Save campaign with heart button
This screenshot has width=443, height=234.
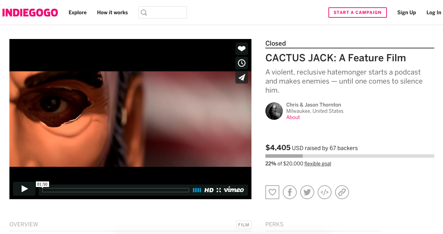point(272,192)
